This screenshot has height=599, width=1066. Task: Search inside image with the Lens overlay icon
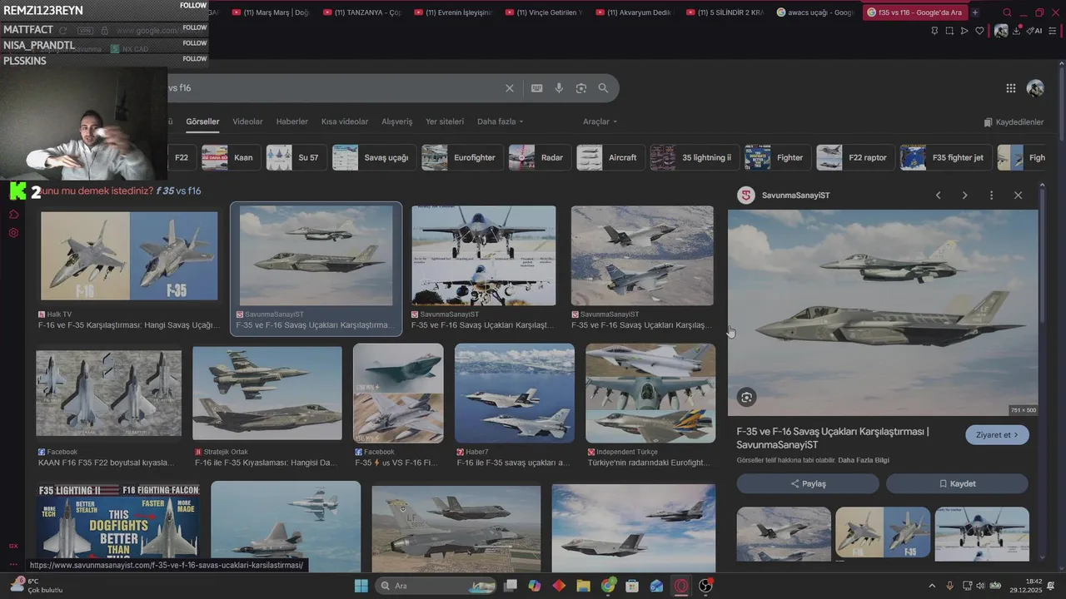[746, 398]
